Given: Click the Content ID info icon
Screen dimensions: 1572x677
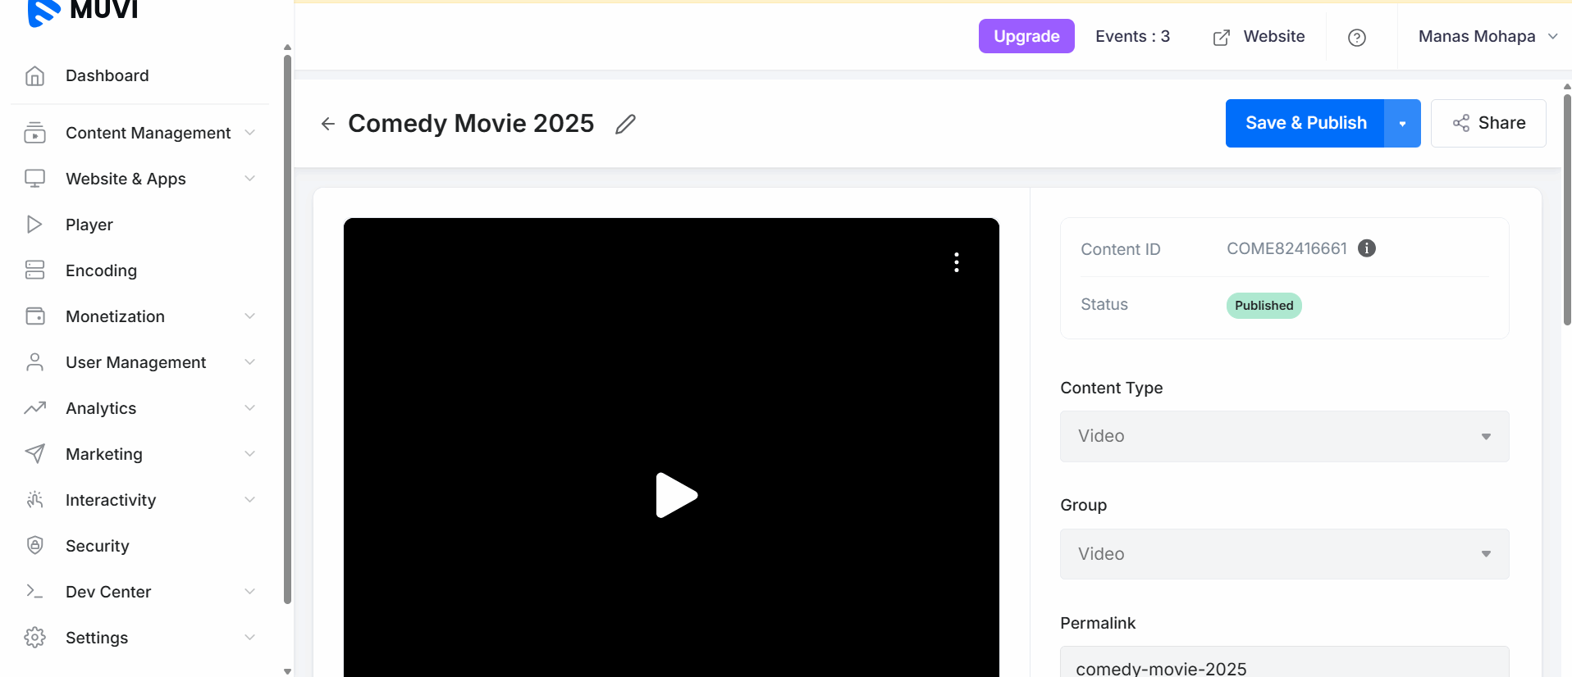Looking at the screenshot, I should (1366, 248).
